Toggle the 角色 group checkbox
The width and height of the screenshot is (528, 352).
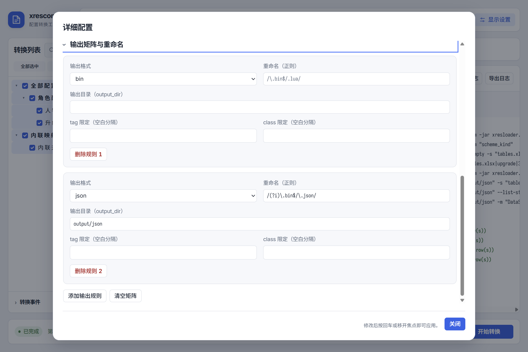32,98
